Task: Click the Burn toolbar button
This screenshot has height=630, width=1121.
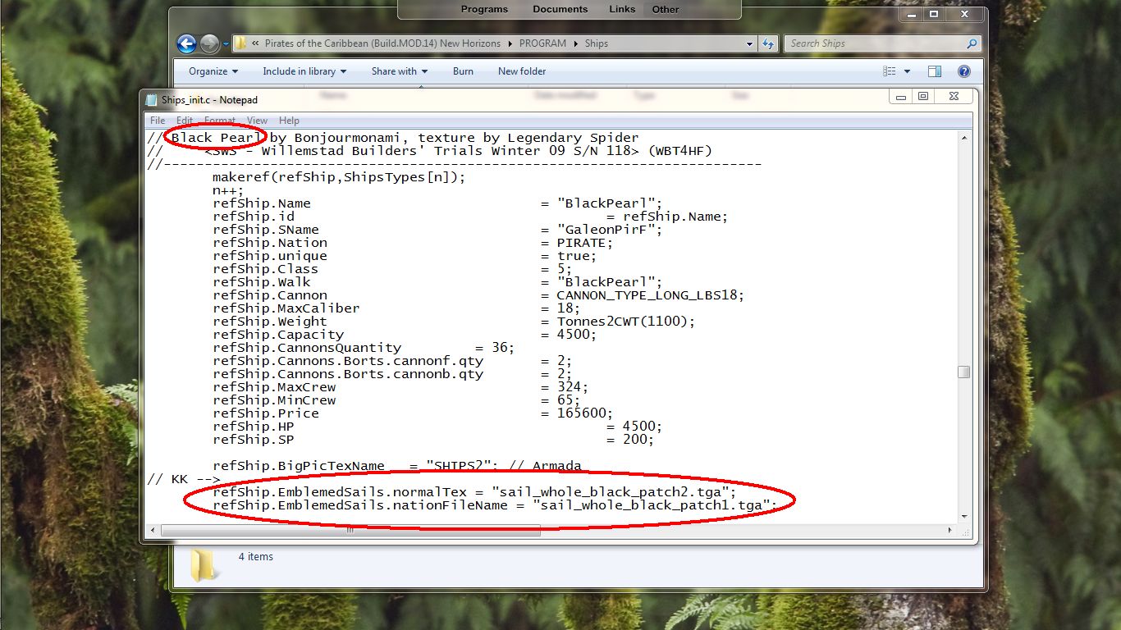Action: pyautogui.click(x=463, y=71)
